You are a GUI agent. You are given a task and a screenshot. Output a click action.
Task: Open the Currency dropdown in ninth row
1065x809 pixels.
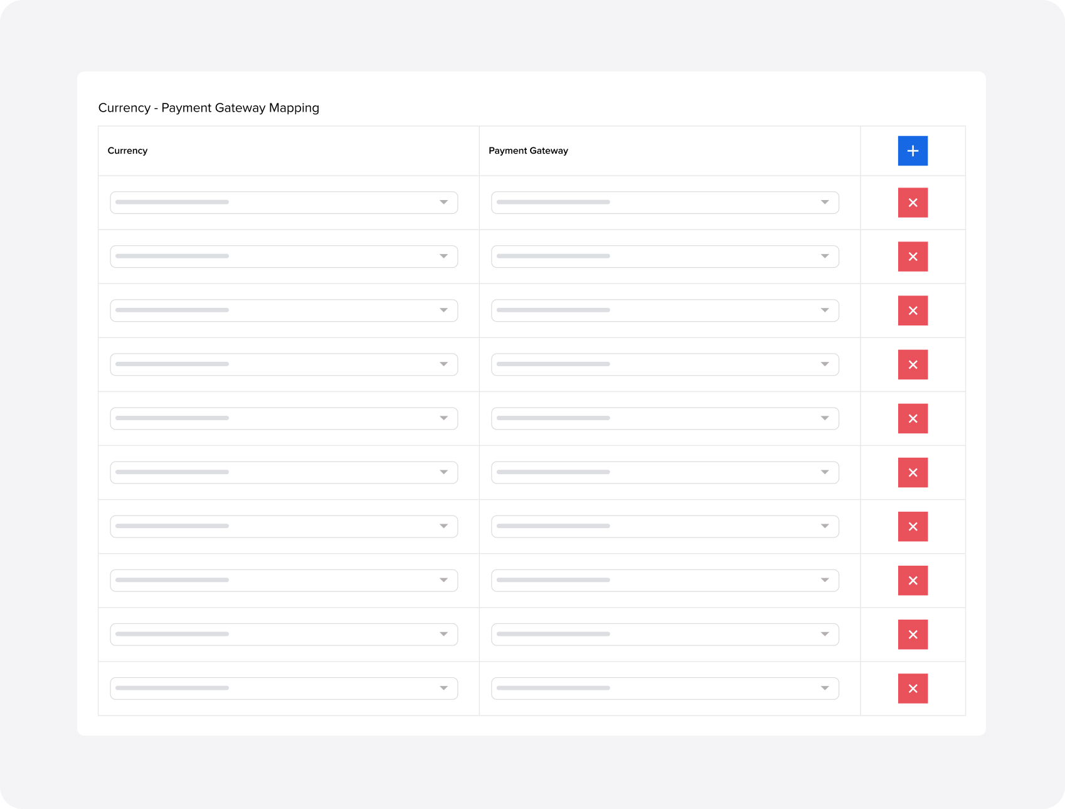(284, 634)
